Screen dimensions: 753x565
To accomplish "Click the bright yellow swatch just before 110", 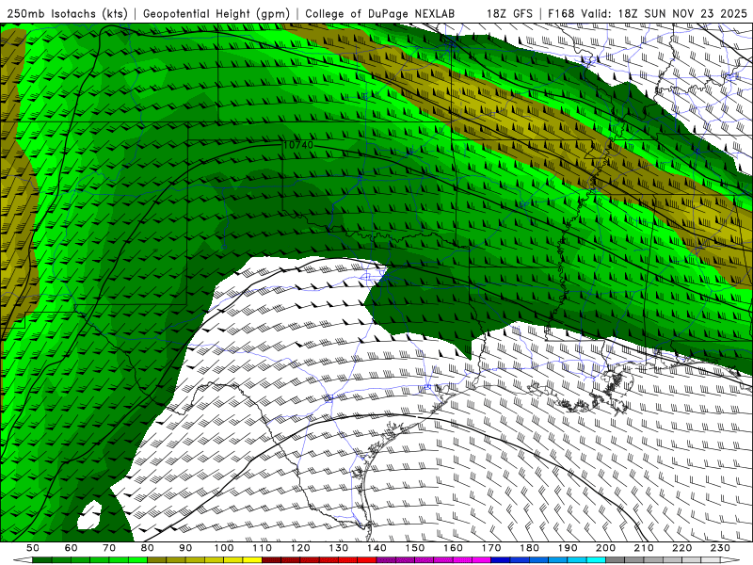I will [x=252, y=560].
